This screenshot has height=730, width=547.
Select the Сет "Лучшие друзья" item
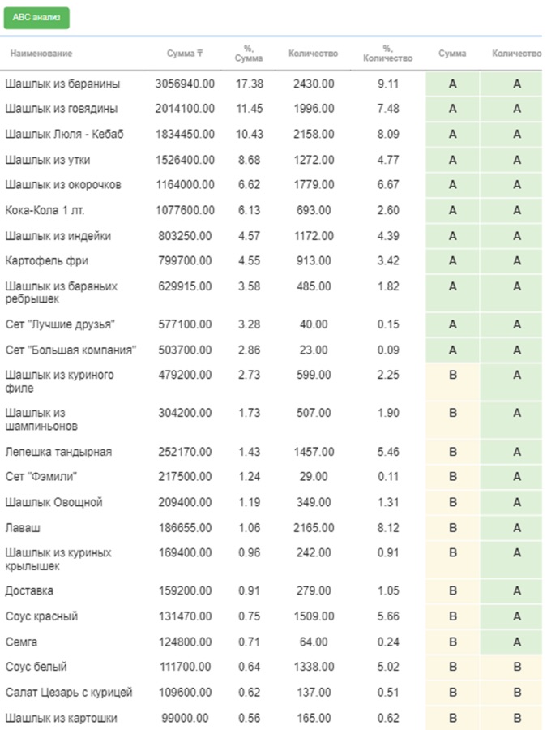pos(60,324)
